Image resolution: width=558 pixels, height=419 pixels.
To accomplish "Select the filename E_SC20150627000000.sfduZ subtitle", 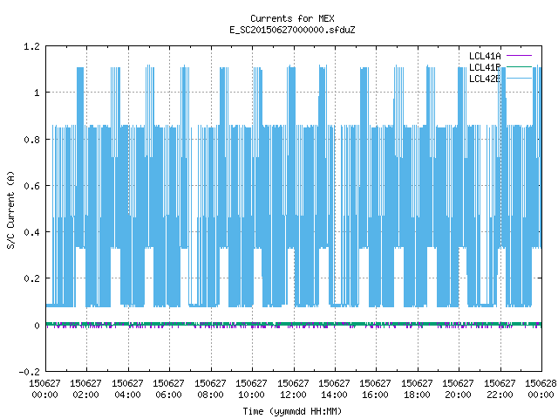I will [292, 30].
